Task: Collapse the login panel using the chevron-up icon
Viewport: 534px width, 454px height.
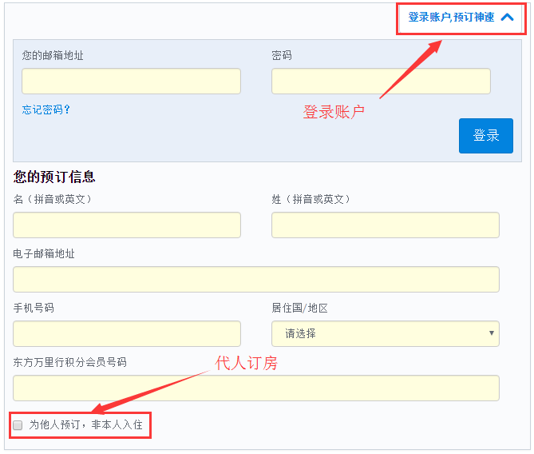Action: (x=507, y=17)
